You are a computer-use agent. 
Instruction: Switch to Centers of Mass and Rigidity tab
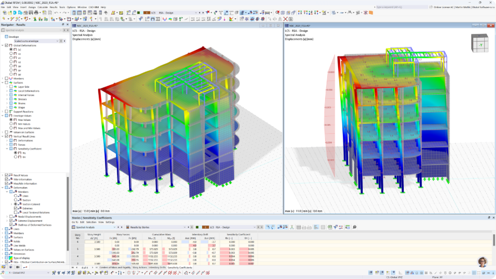pyautogui.click(x=115, y=268)
